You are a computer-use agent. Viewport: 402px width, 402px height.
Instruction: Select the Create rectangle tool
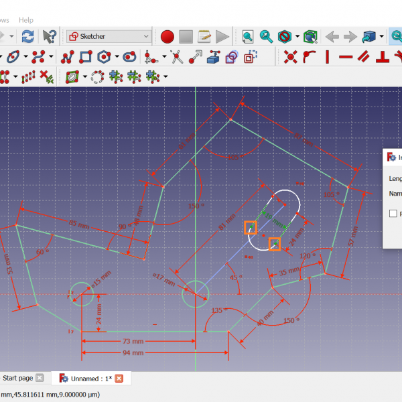click(85, 57)
